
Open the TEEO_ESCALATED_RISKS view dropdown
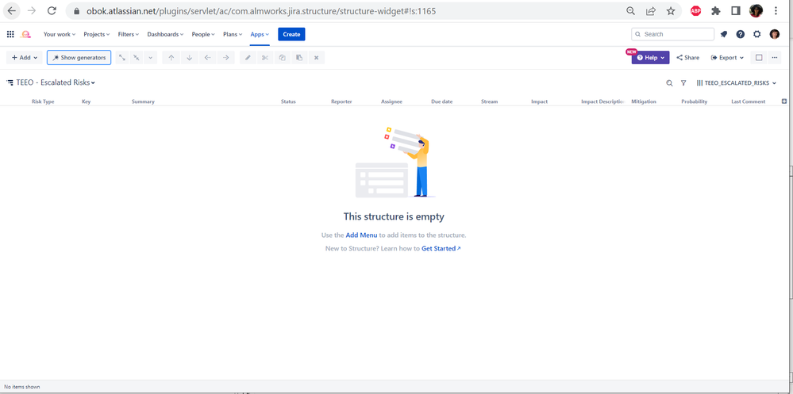[x=737, y=82]
